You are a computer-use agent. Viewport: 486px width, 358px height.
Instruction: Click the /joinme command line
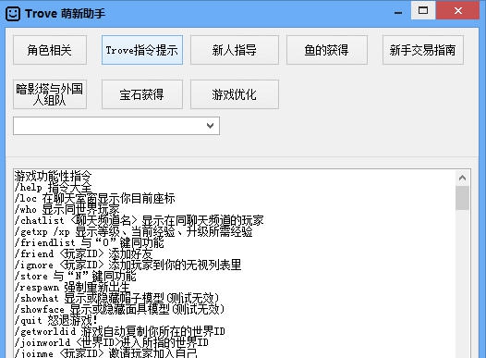click(x=105, y=353)
